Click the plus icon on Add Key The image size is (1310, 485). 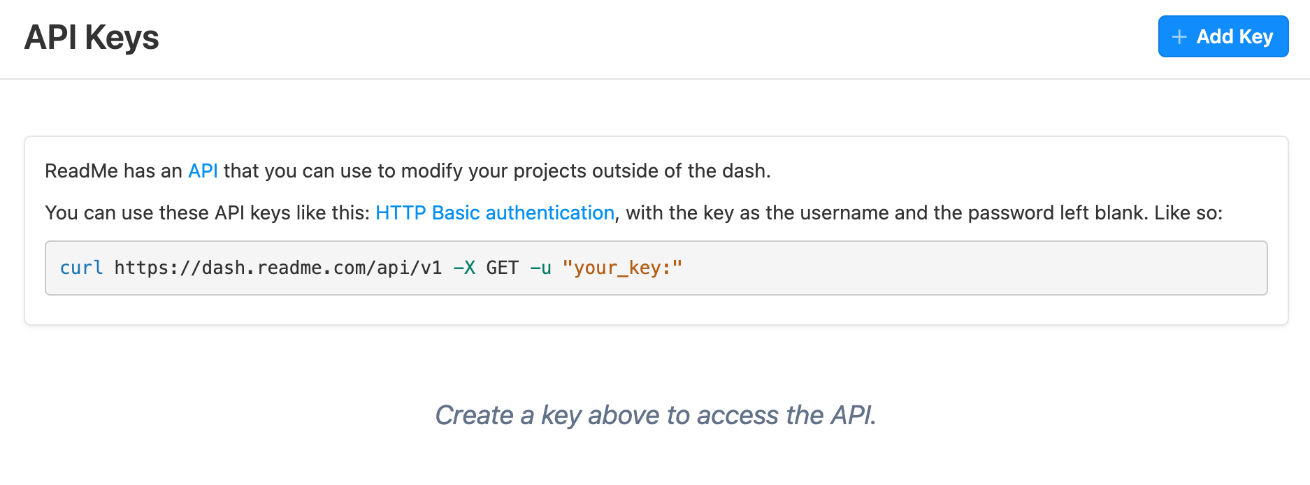pos(1179,37)
